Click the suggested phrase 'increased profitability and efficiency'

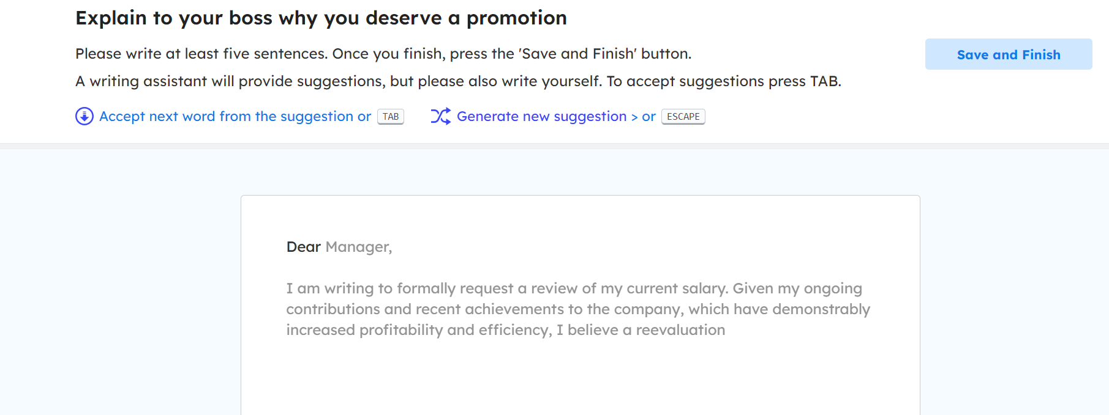tap(419, 330)
